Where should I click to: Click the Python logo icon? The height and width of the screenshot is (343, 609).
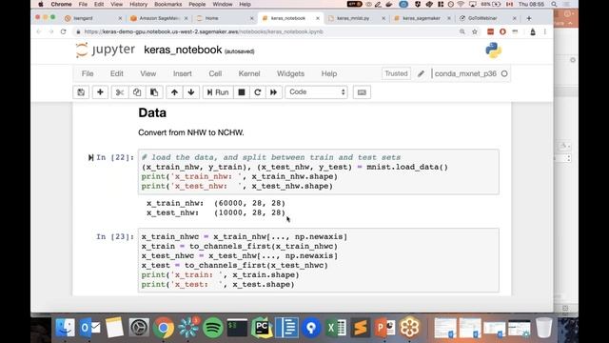point(493,50)
